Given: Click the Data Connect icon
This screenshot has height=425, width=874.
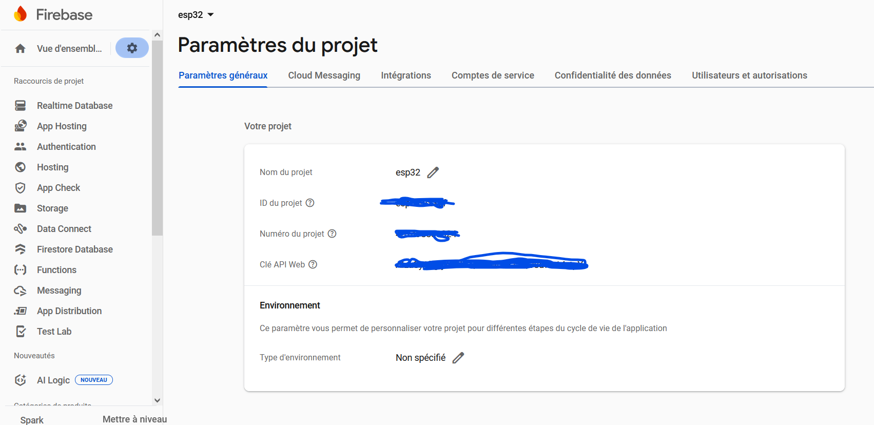Looking at the screenshot, I should coord(21,229).
